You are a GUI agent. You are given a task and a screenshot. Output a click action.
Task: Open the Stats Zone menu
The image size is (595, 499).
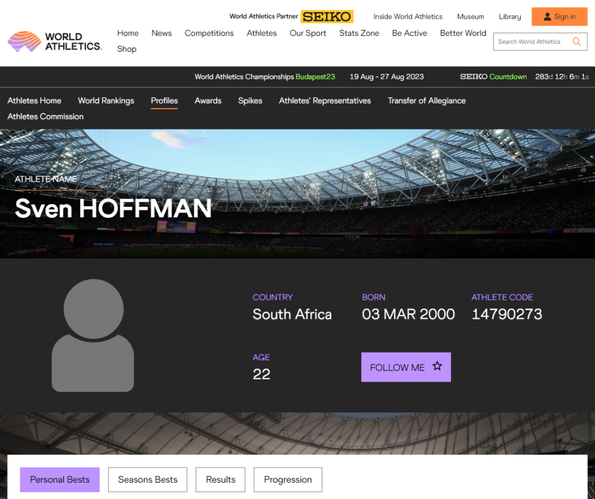[x=359, y=33]
